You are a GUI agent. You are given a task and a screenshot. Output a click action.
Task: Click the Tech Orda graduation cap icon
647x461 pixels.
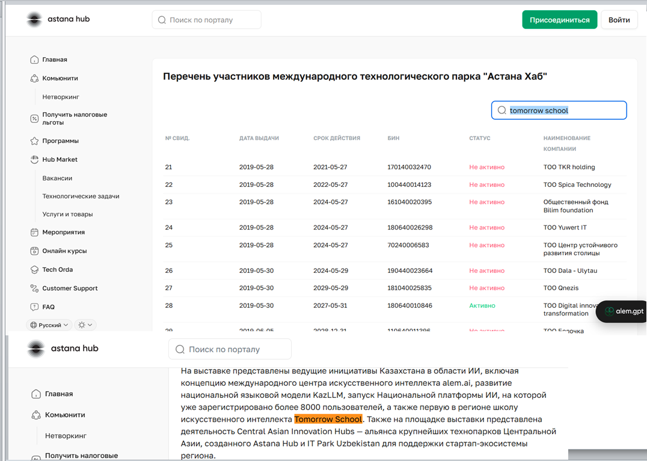[x=34, y=270]
